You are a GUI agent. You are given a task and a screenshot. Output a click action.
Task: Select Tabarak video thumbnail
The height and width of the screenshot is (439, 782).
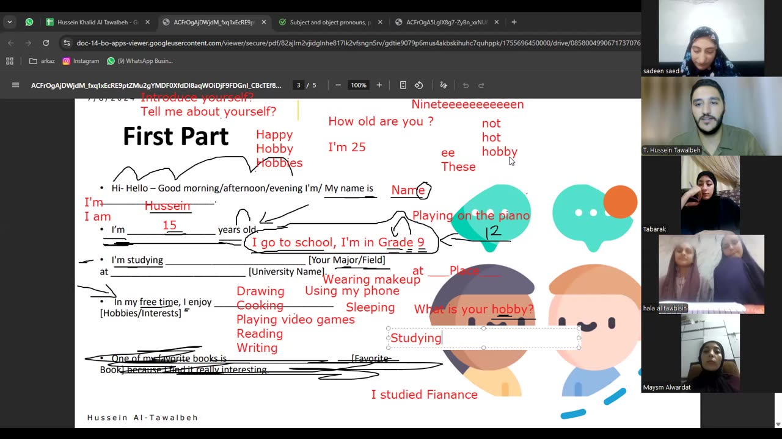point(712,195)
